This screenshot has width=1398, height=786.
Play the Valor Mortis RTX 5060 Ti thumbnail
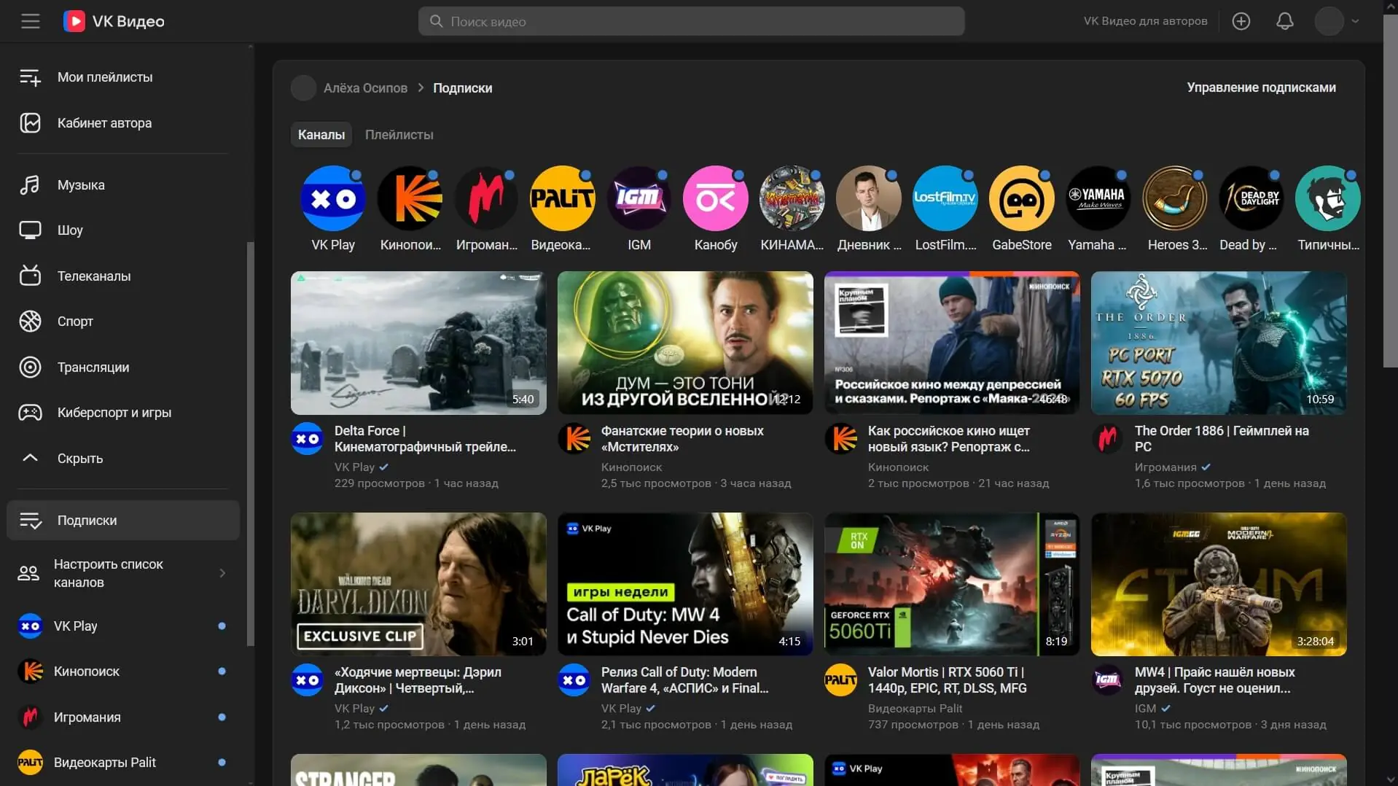coord(952,584)
